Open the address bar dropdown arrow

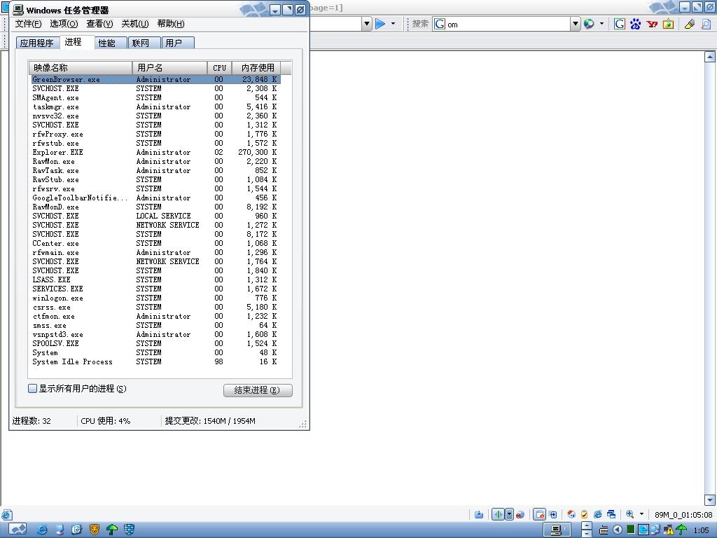point(367,24)
